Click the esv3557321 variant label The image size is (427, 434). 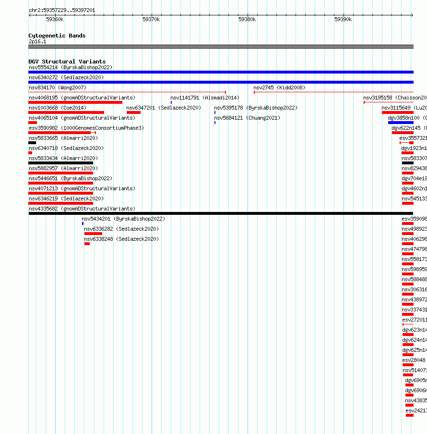pos(413,138)
